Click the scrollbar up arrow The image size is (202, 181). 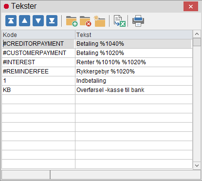(197, 34)
